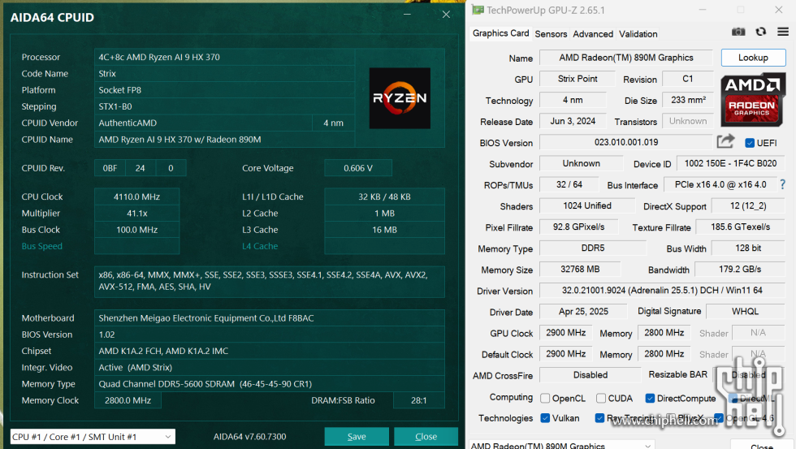Click the Bus Width value '128 bit'
The height and width of the screenshot is (449, 796).
click(748, 248)
